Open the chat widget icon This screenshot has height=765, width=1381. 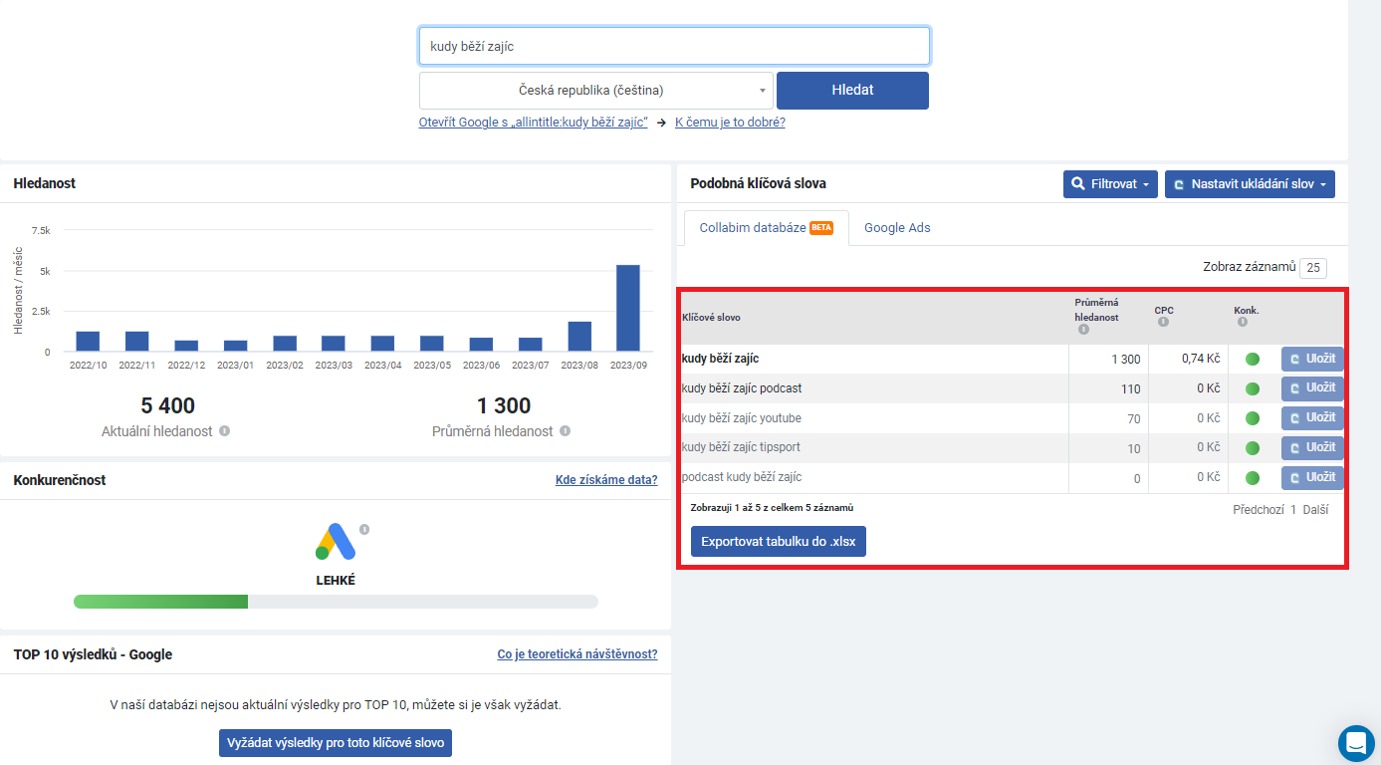pos(1356,742)
